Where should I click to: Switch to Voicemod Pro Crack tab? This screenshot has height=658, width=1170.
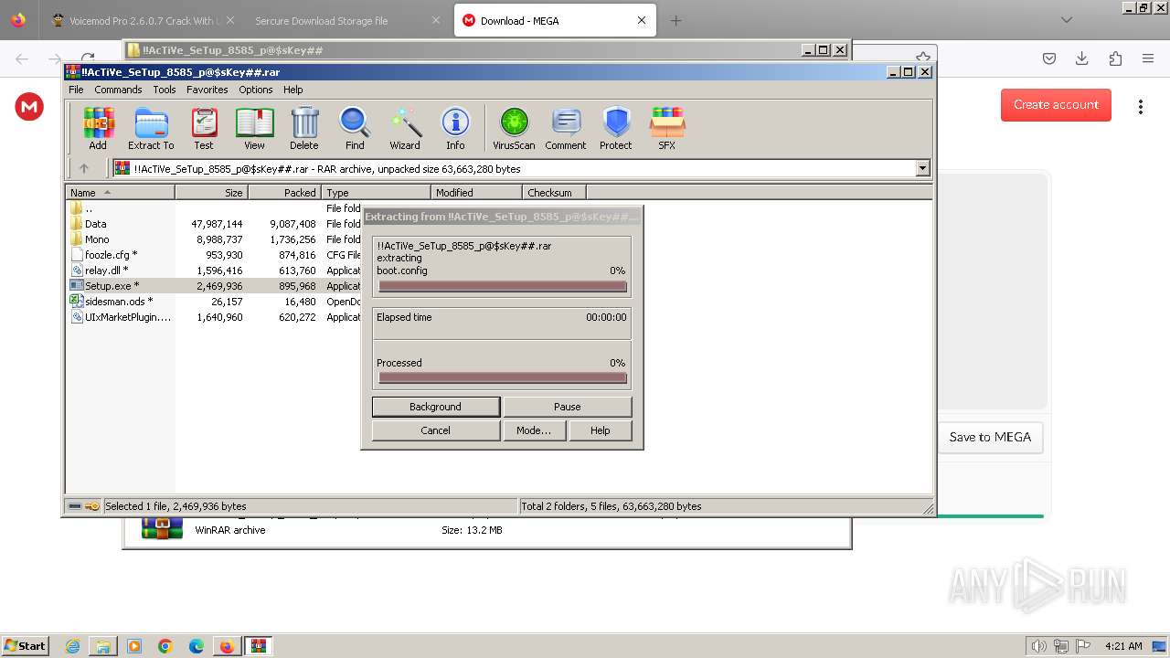(143, 20)
